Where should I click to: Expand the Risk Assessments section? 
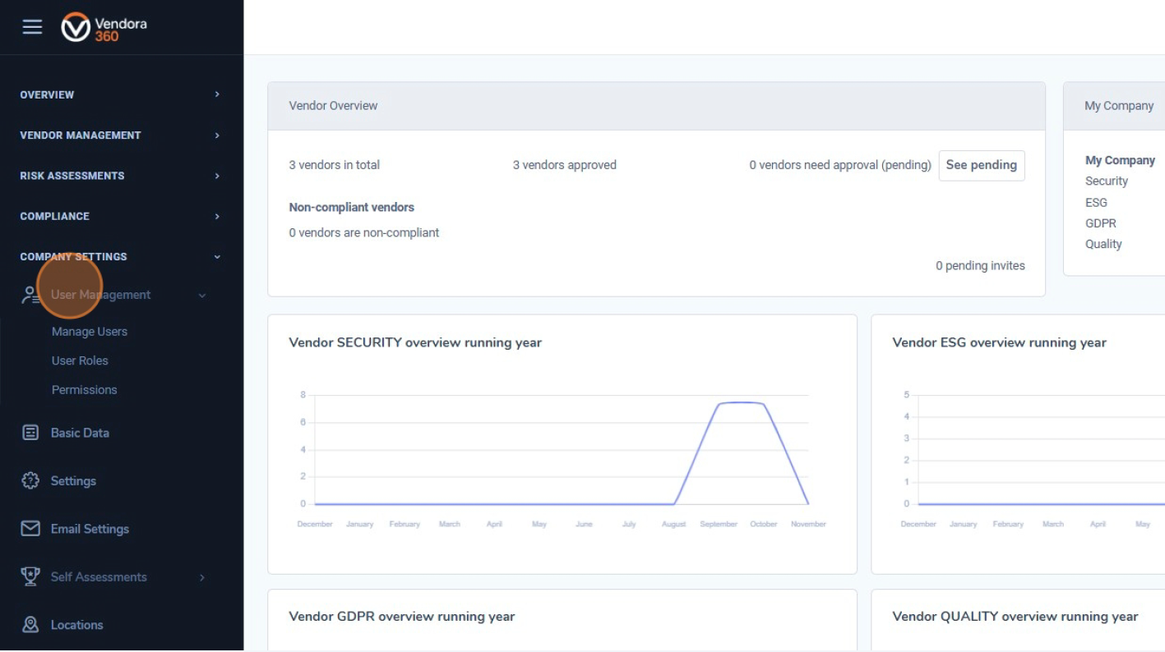coord(217,176)
